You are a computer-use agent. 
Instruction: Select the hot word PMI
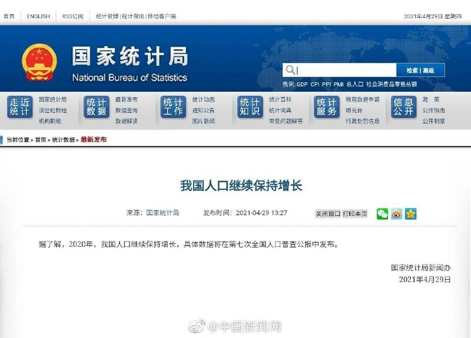(x=338, y=84)
